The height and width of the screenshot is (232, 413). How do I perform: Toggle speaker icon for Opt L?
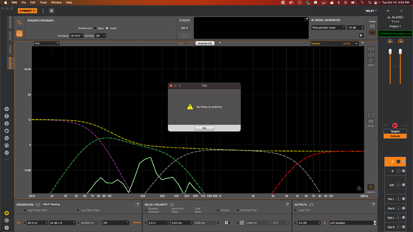(x=398, y=218)
